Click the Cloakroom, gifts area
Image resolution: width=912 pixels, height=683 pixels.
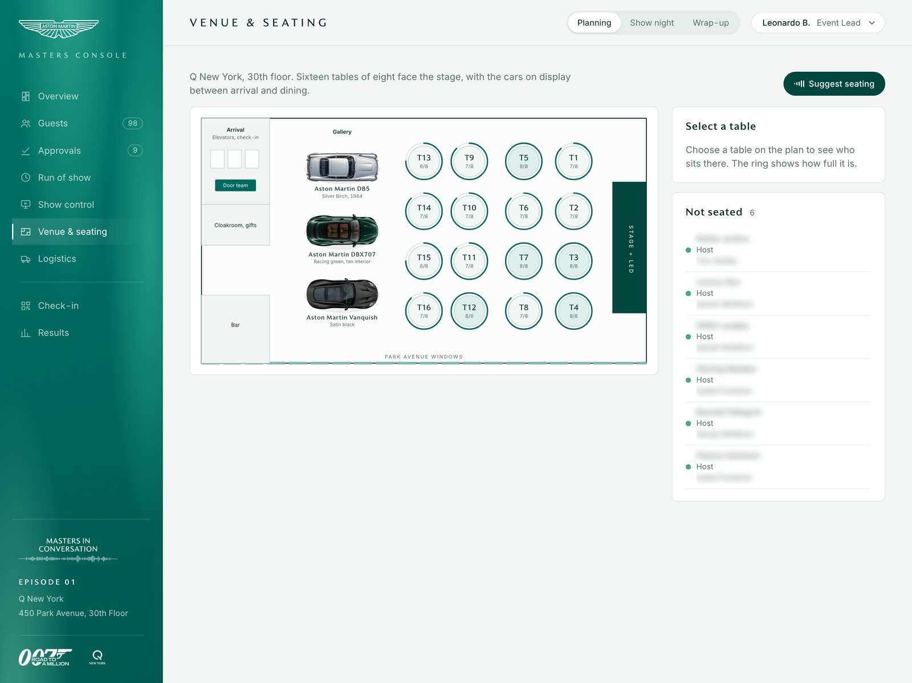[x=235, y=225]
